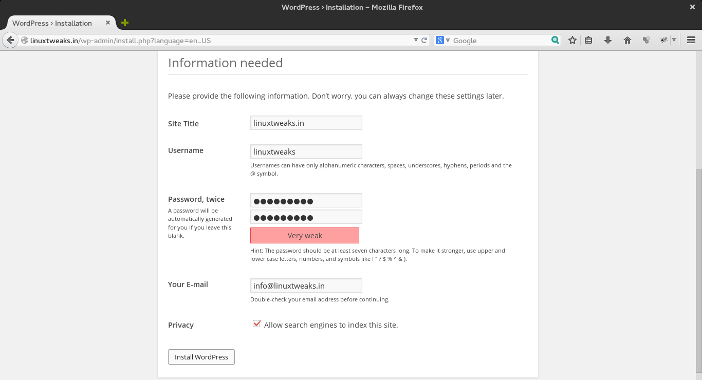Screen dimensions: 702x380
Task: Select the WordPress › Installation tab
Action: pyautogui.click(x=59, y=23)
